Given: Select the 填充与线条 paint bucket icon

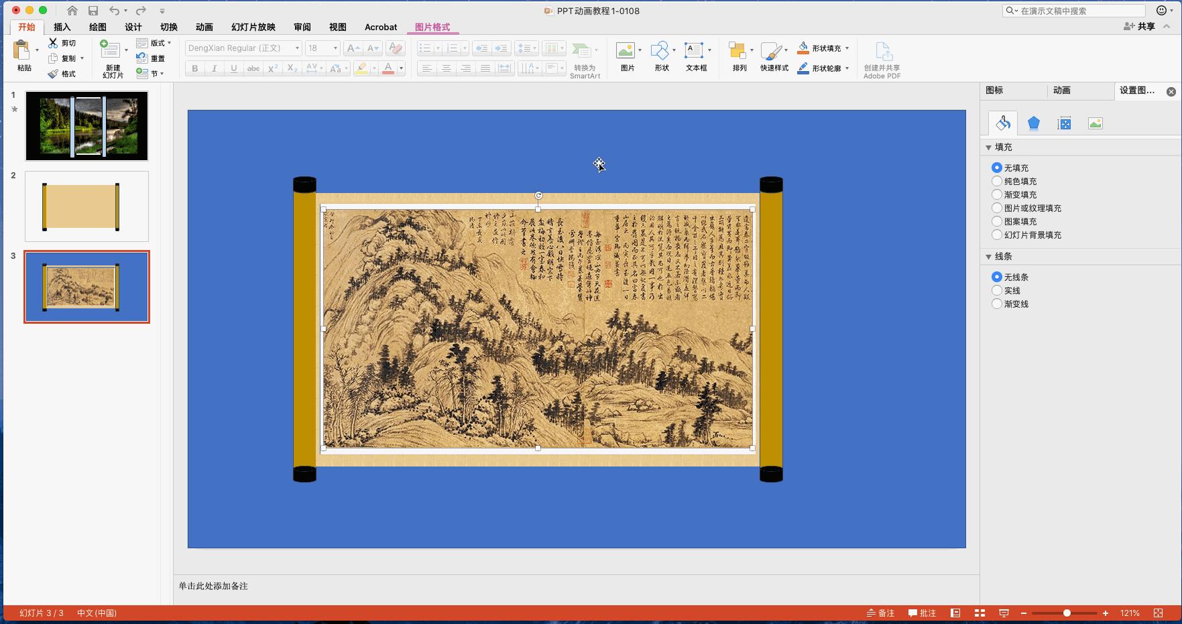Looking at the screenshot, I should coord(1002,123).
